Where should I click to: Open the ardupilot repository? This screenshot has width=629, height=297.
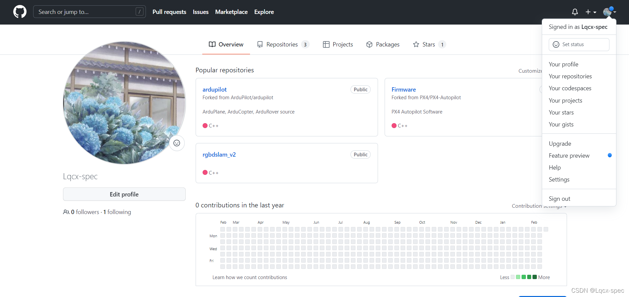tap(215, 90)
